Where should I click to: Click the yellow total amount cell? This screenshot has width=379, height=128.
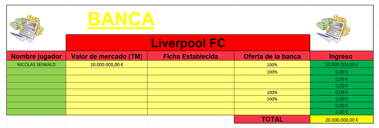pos(342,119)
